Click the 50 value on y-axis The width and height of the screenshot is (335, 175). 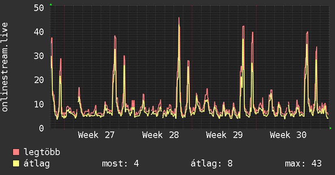[39, 8]
